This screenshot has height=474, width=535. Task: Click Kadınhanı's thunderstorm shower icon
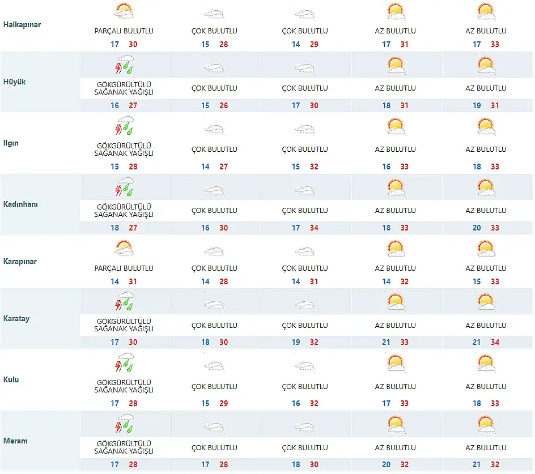[124, 187]
